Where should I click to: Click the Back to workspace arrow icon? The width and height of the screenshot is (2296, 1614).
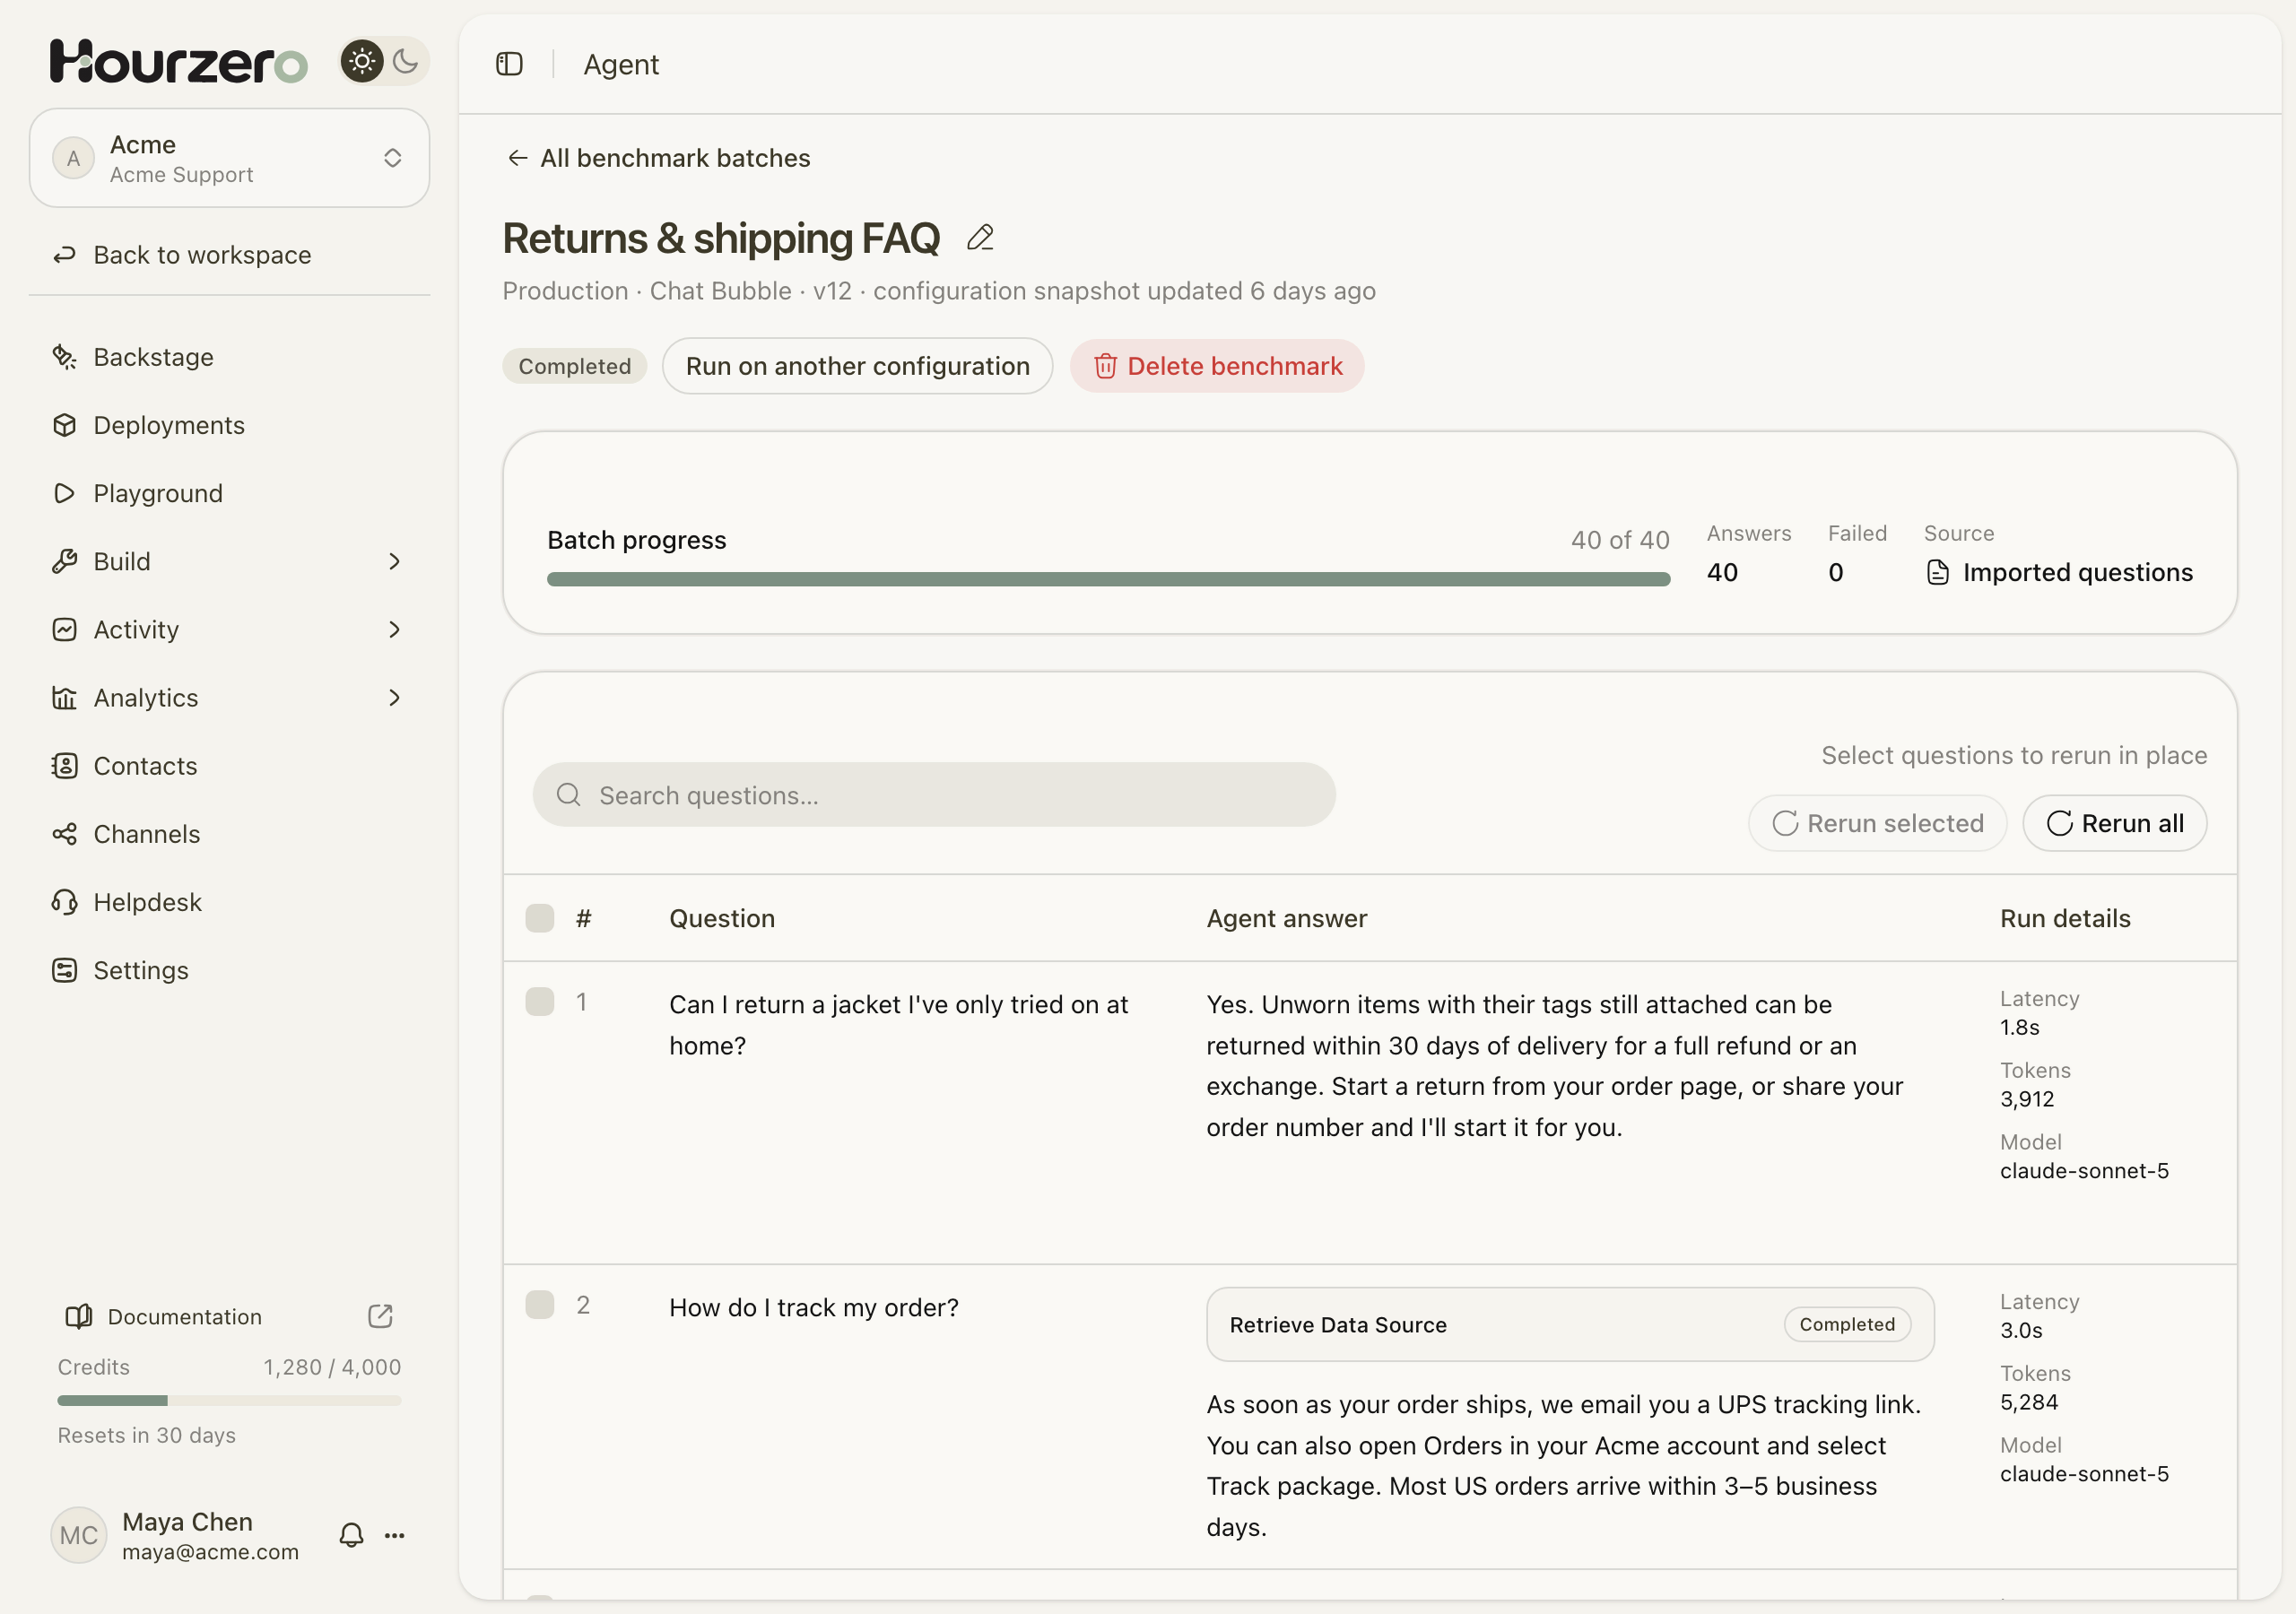pos(65,255)
